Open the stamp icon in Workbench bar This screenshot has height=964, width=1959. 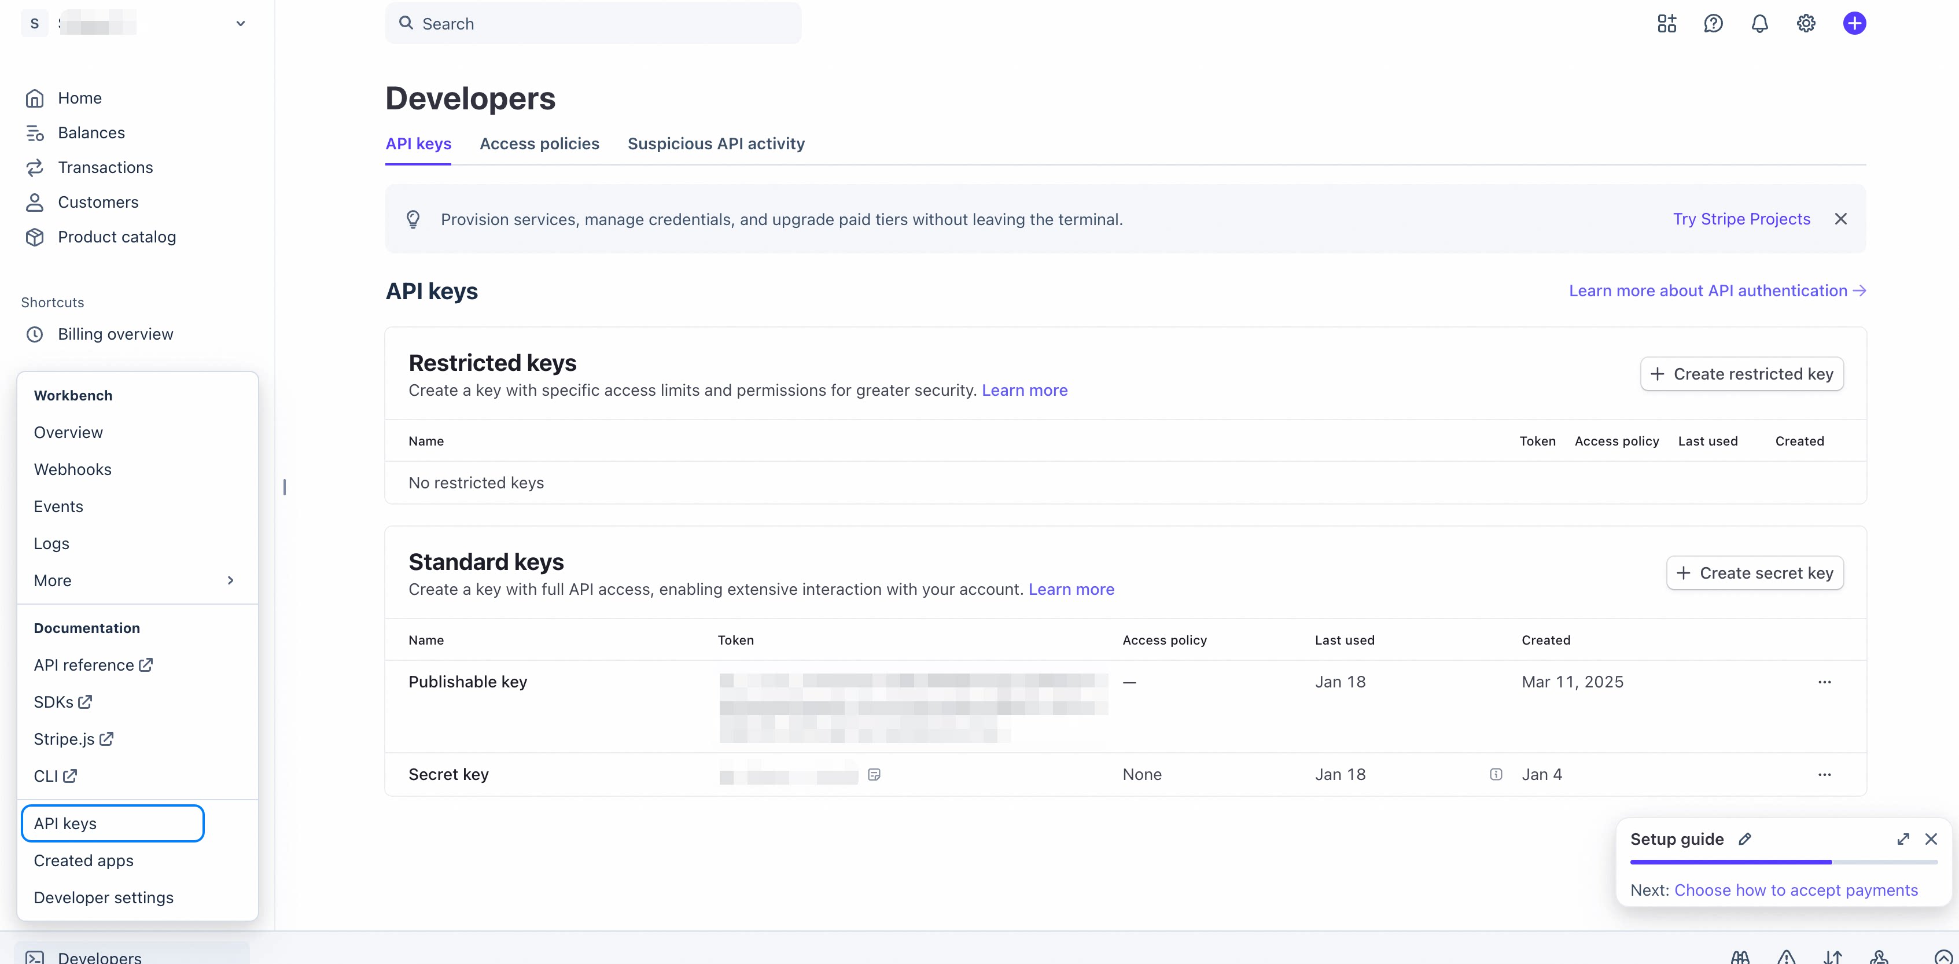[1879, 957]
